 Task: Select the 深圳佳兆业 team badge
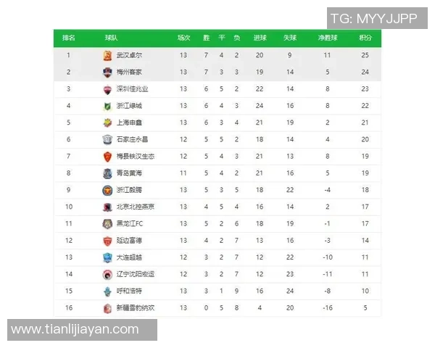pos(107,89)
